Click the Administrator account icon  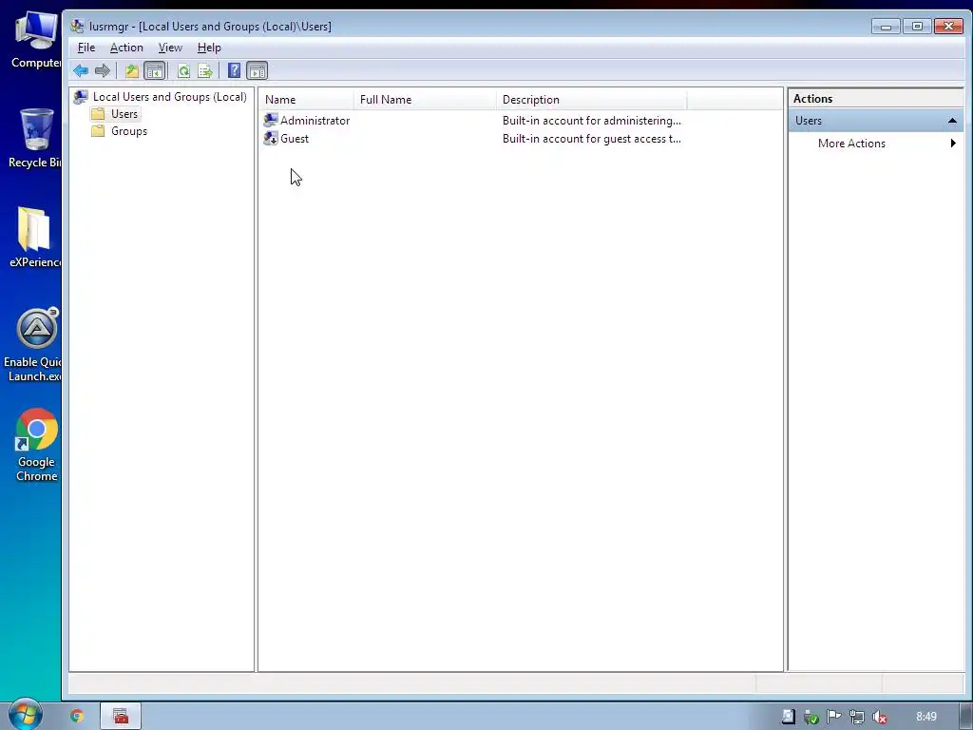271,121
